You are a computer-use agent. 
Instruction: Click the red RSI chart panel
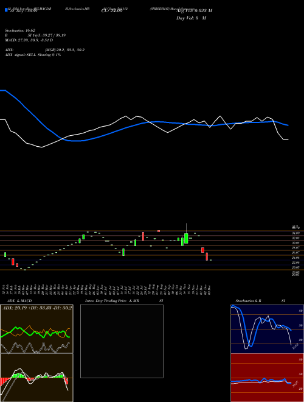pyautogui.click(x=267, y=378)
